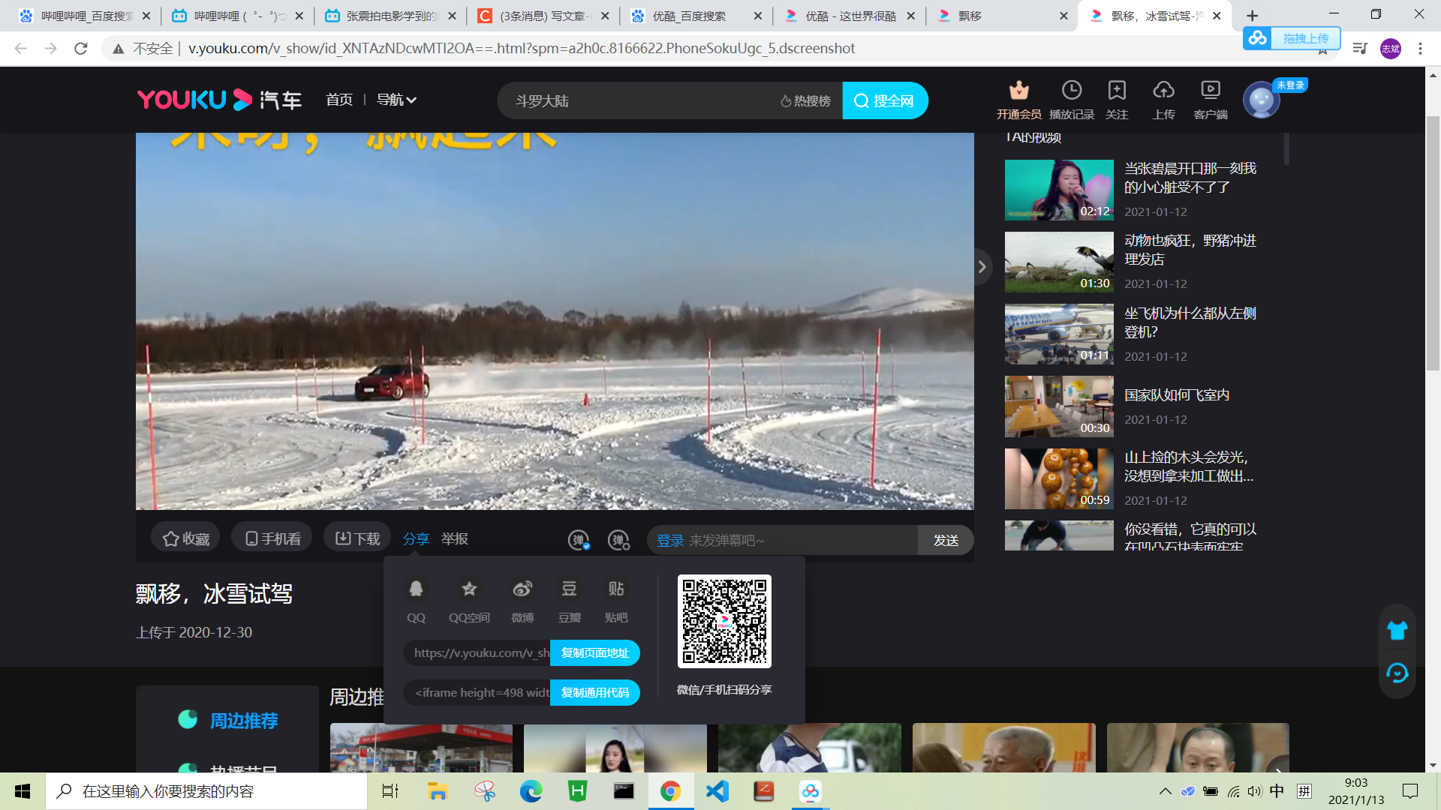Share video via QQ icon
1441x810 pixels.
[x=416, y=589]
